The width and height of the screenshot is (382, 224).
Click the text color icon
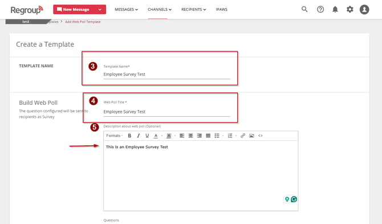(156, 136)
